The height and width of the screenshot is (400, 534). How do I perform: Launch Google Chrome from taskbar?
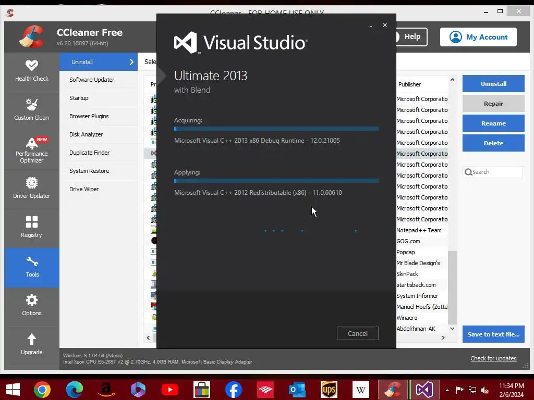[x=42, y=390]
